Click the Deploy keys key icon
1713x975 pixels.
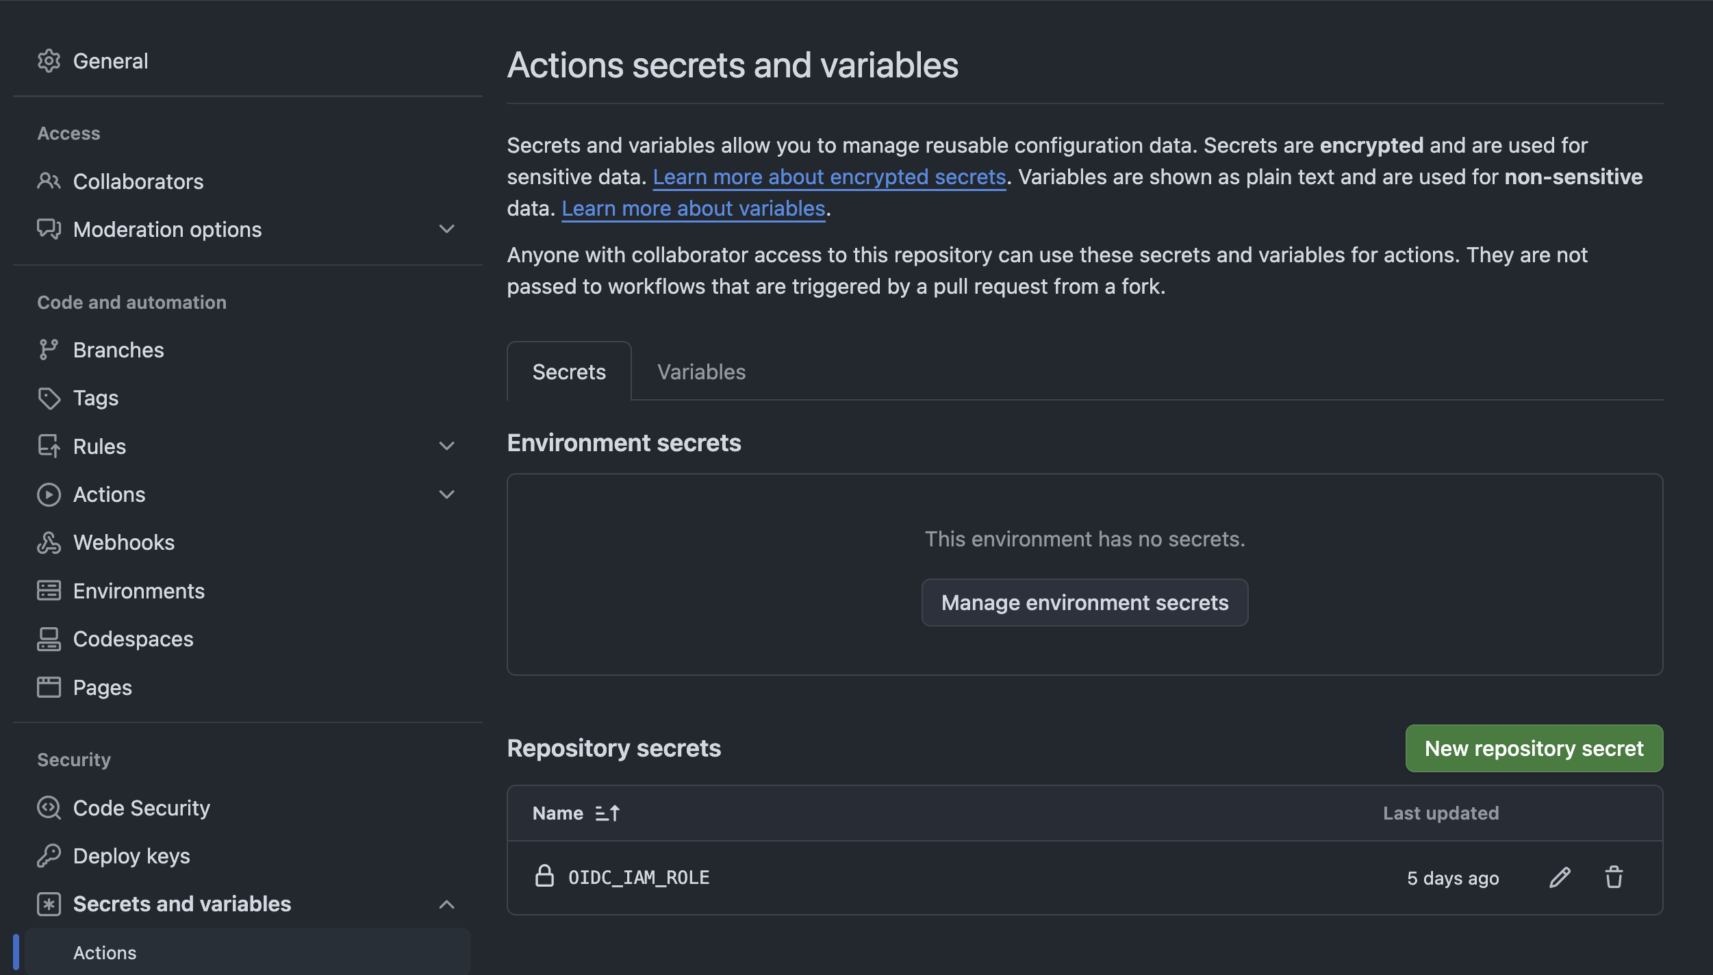[49, 855]
